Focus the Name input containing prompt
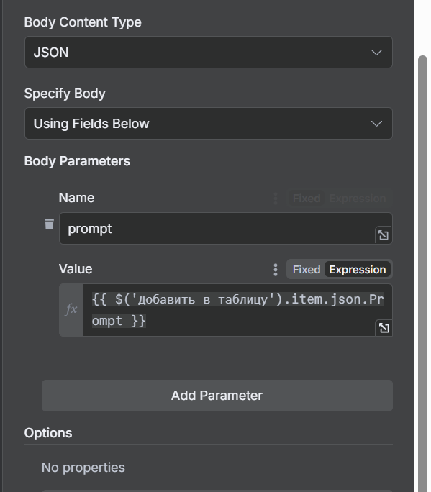 click(x=225, y=229)
